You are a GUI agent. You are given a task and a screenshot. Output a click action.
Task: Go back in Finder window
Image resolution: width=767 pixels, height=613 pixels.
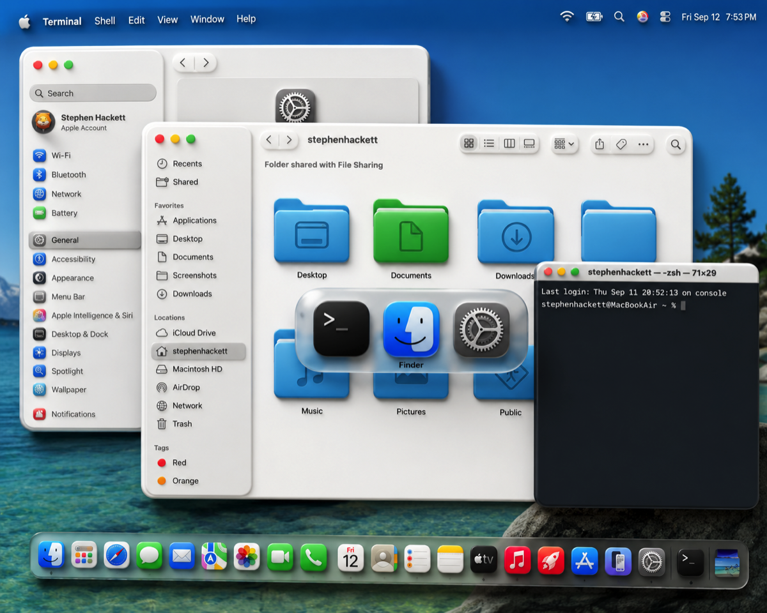tap(270, 140)
